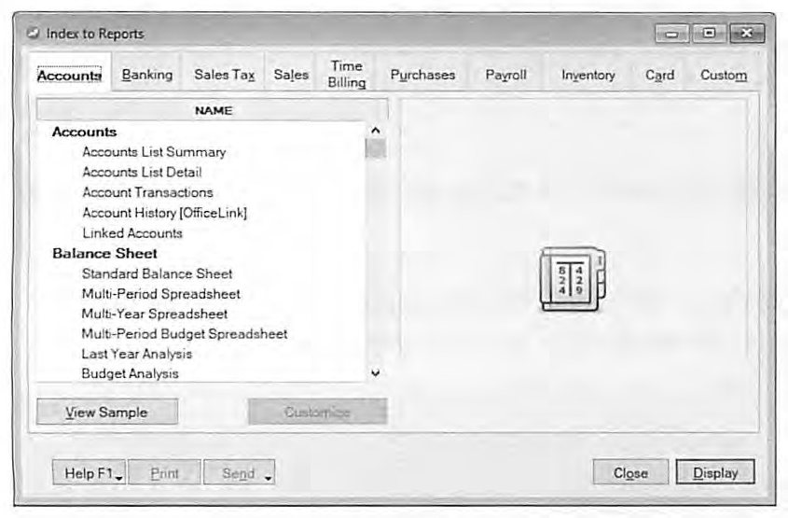The height and width of the screenshot is (518, 788).
Task: Click the report list scroll up arrow
Action: tap(376, 131)
